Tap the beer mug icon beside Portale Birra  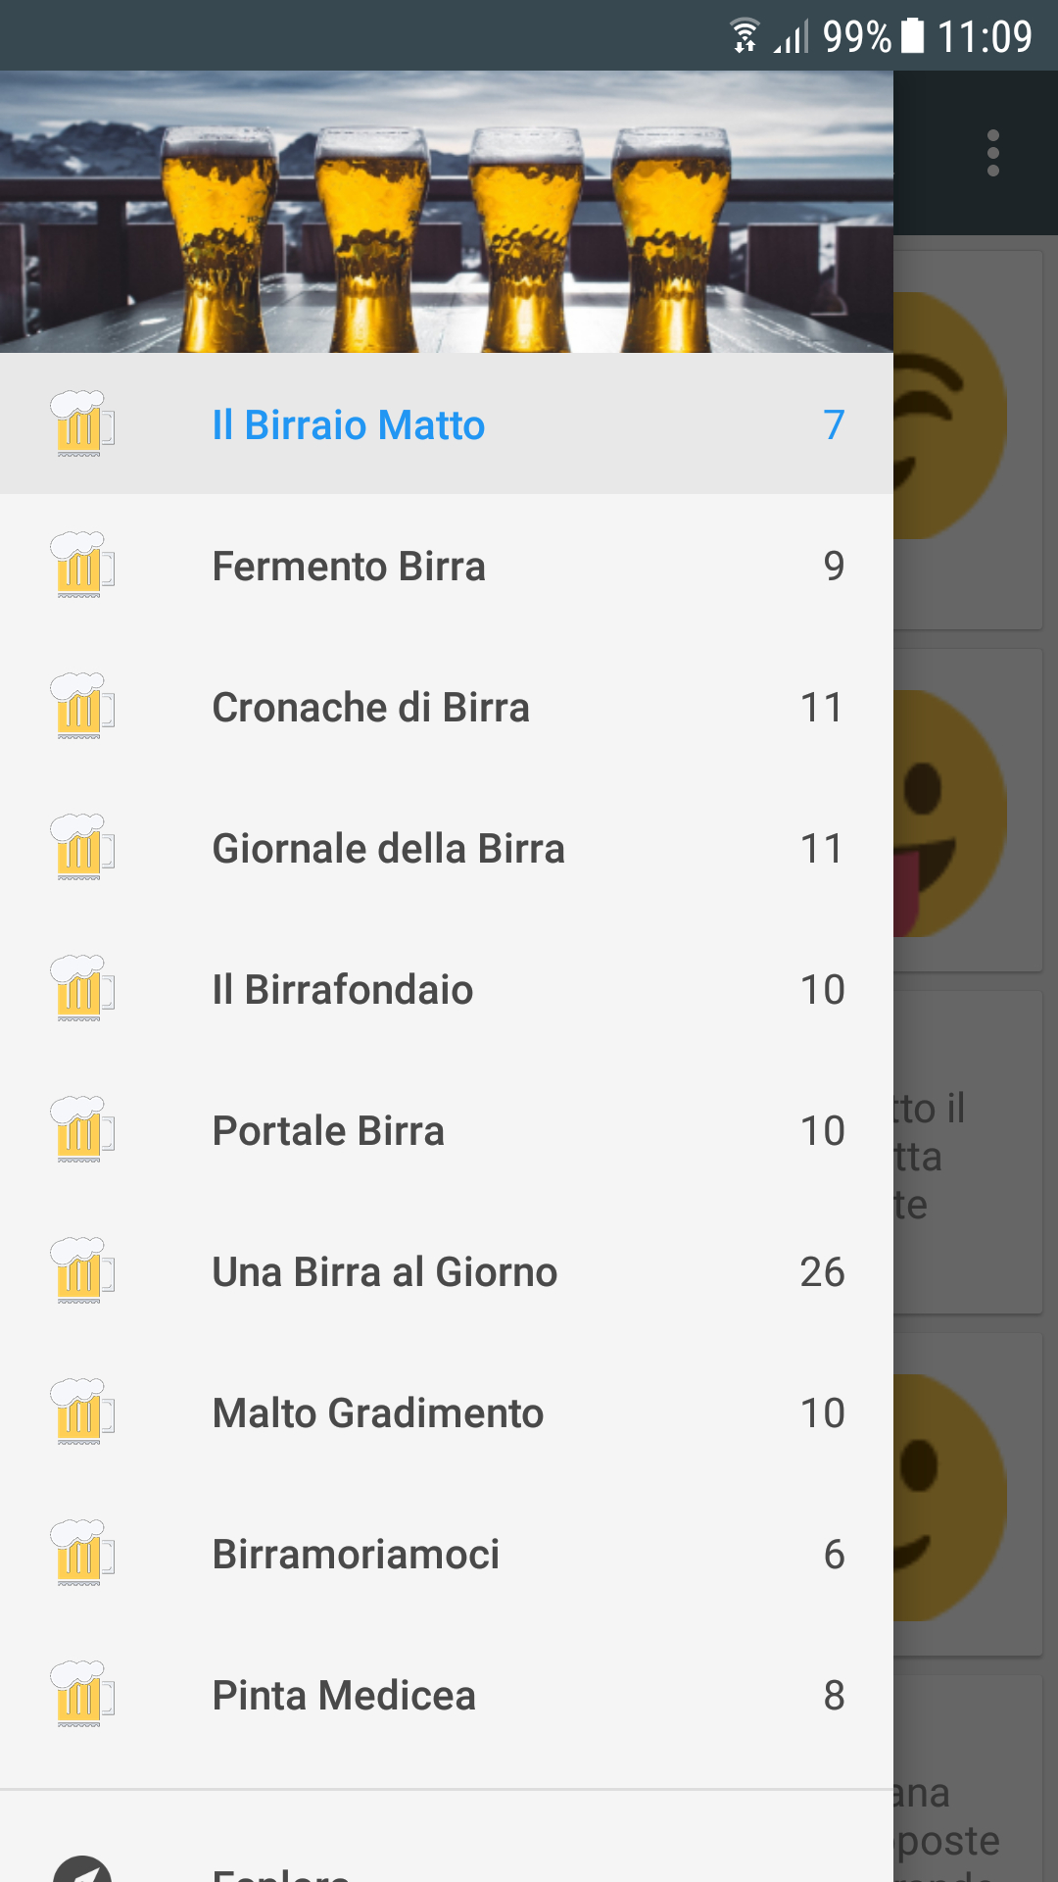click(x=82, y=1130)
